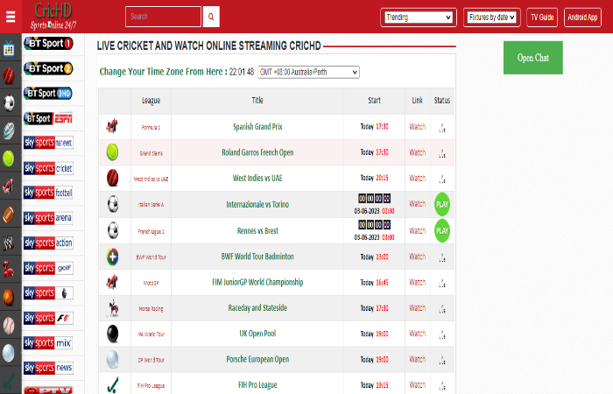Click the PLAY button for Internazionale vs Torino
Viewport: 613px width, 394px height.
click(442, 204)
